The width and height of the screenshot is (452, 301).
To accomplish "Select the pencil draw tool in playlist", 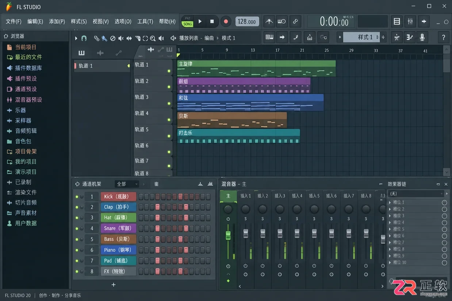I will [96, 38].
